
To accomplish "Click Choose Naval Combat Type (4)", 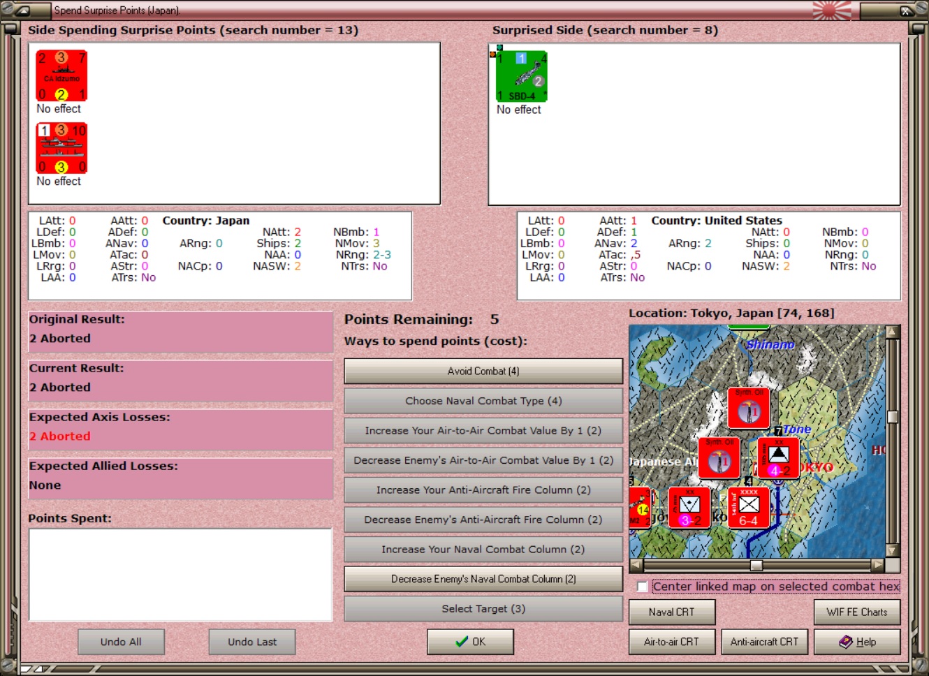I will [x=483, y=401].
